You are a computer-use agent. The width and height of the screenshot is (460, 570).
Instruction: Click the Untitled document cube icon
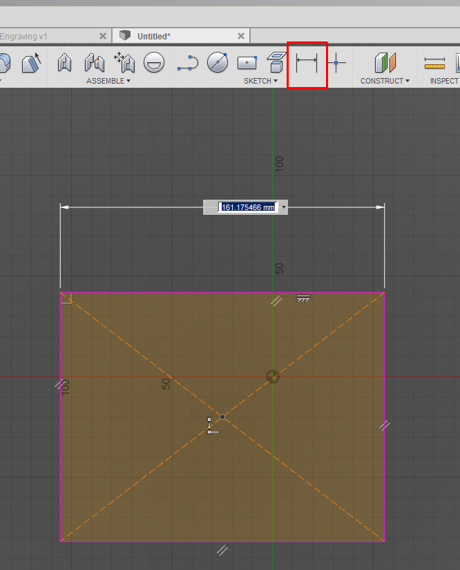tap(125, 35)
